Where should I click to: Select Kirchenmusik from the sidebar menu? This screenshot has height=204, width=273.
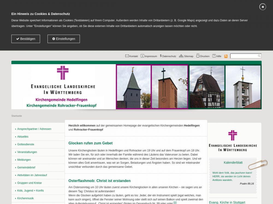25,198
